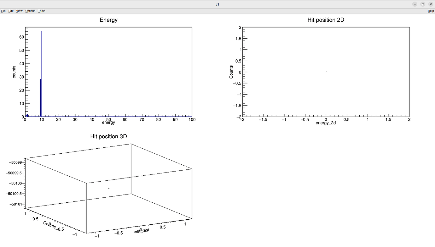Click the 'hist_dist' axis title in the 3D plot
Image resolution: width=435 pixels, height=247 pixels.
141,231
